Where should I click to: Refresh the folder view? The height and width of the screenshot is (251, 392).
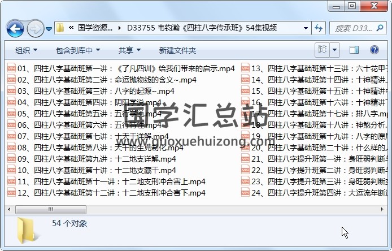click(319, 28)
